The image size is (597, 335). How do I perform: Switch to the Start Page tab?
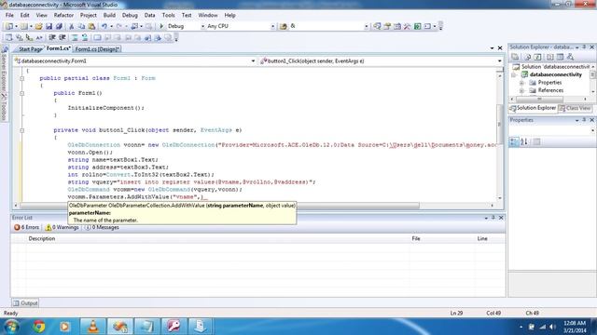click(x=30, y=49)
